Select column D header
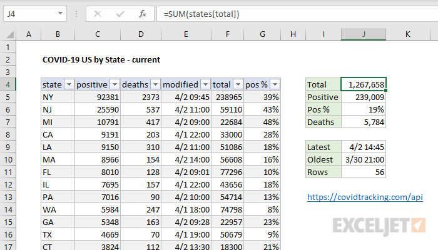 141,34
